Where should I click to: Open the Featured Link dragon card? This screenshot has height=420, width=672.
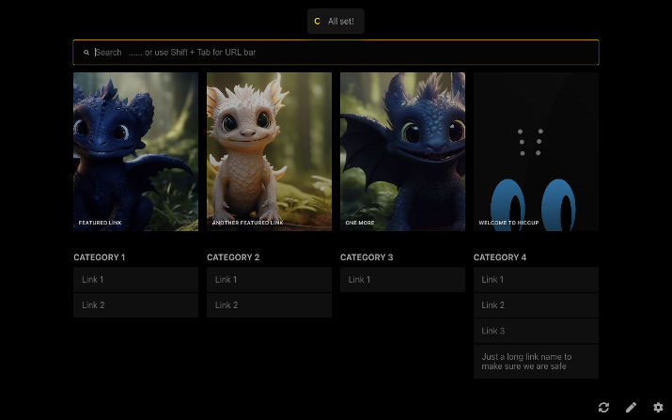point(136,151)
